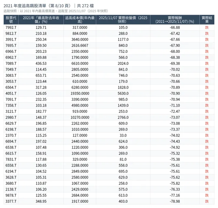Select the value 348.95
The height and width of the screenshot is (208, 218).
coord(41,201)
